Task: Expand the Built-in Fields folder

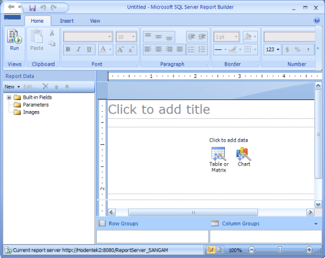Action: [x=9, y=97]
